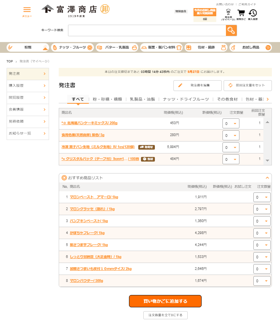Go to TOP breadcrumb link
The height and width of the screenshot is (332, 280).
coord(10,61)
